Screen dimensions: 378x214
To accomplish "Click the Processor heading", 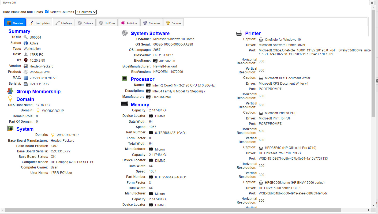I will coord(143,79).
